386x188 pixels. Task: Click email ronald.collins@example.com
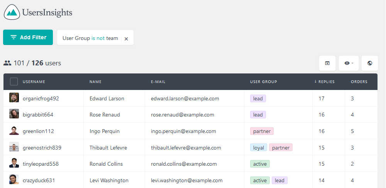184,164
